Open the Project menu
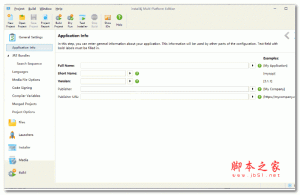 tap(19, 9)
